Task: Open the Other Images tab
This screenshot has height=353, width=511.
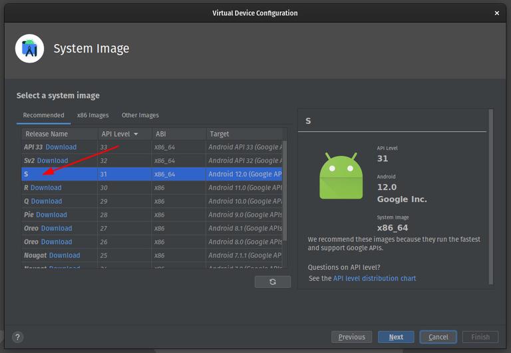Action: [x=140, y=115]
